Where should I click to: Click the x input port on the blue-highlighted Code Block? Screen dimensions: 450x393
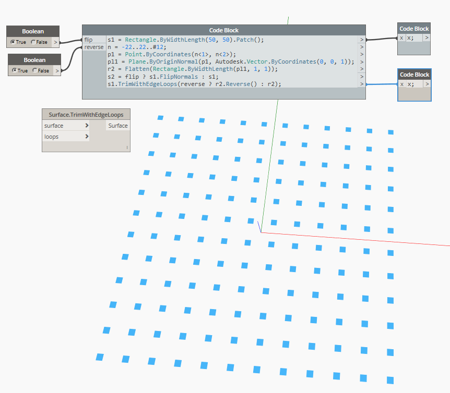pyautogui.click(x=401, y=83)
